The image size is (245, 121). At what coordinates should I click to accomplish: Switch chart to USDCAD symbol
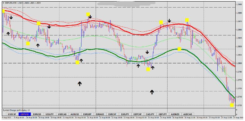pyautogui.click(x=62, y=114)
